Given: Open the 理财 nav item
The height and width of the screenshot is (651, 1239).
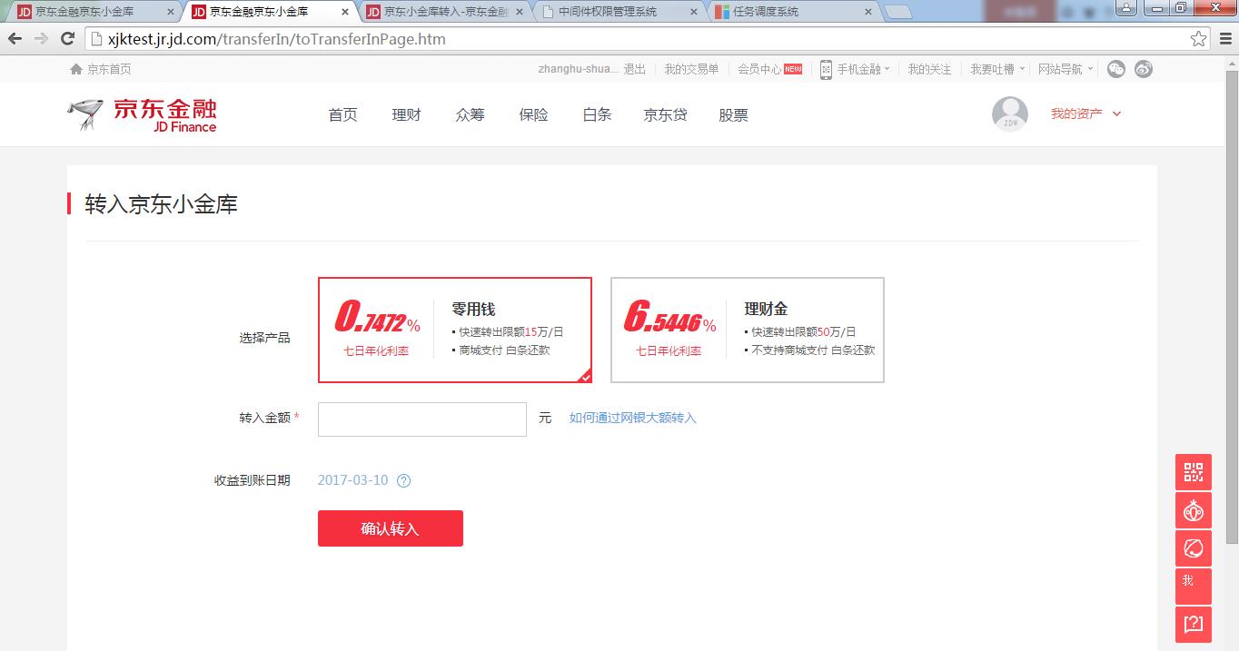Looking at the screenshot, I should 407,115.
